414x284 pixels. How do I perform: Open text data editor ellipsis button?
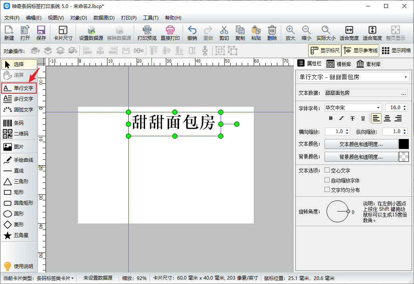coord(404,93)
